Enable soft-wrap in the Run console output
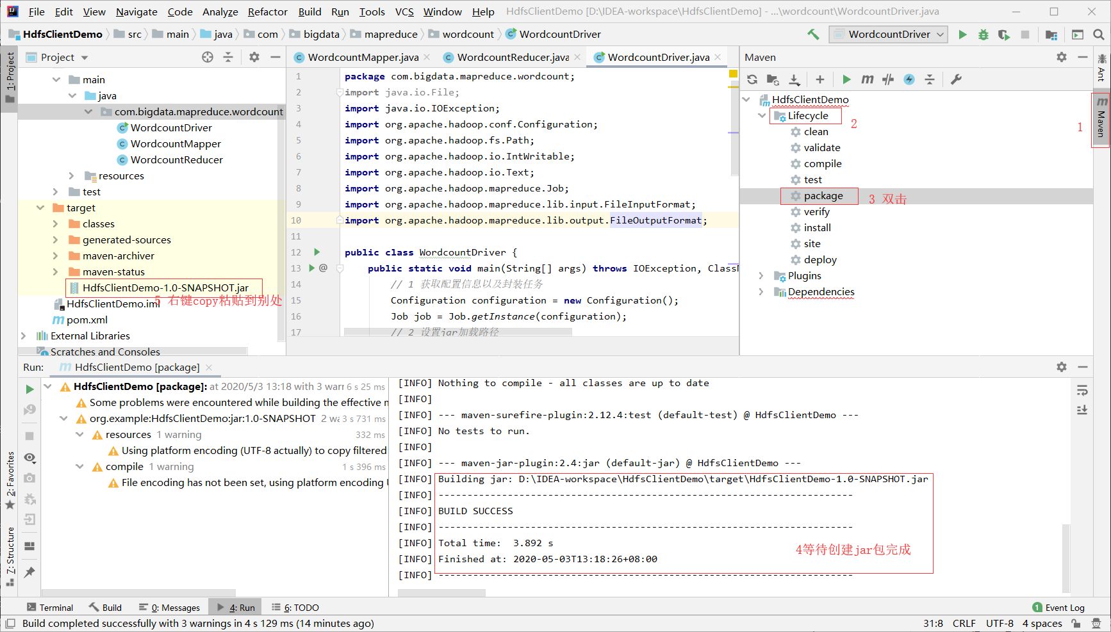 [1082, 389]
